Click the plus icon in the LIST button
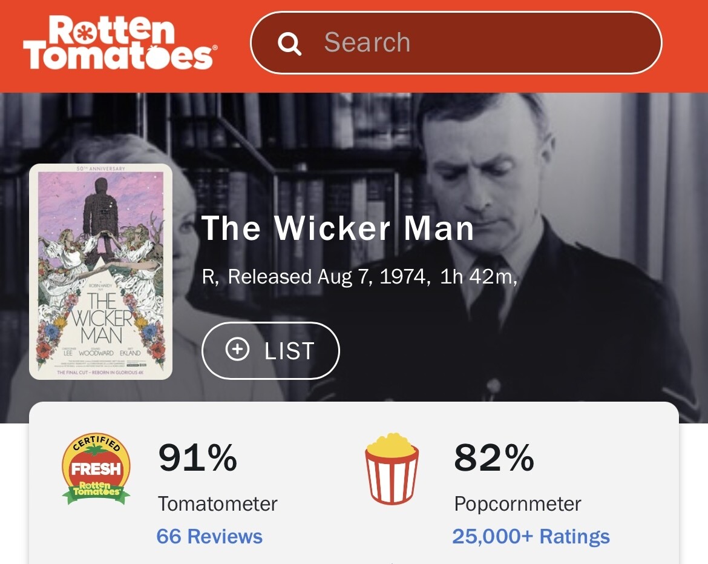708x564 pixels. click(237, 350)
